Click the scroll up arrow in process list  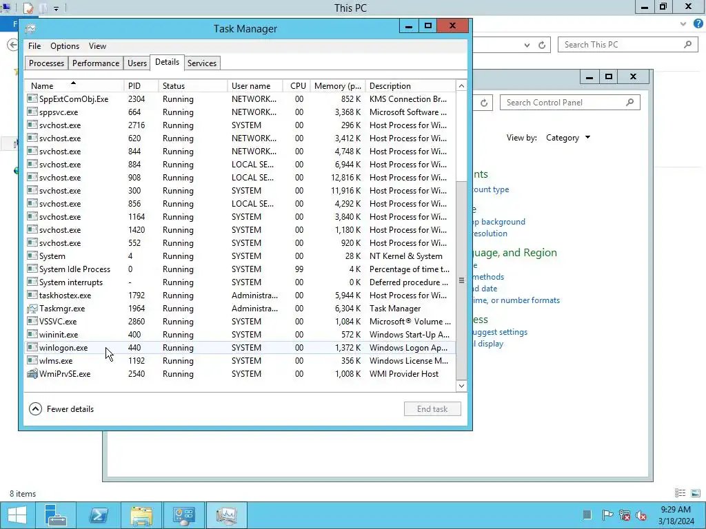461,86
